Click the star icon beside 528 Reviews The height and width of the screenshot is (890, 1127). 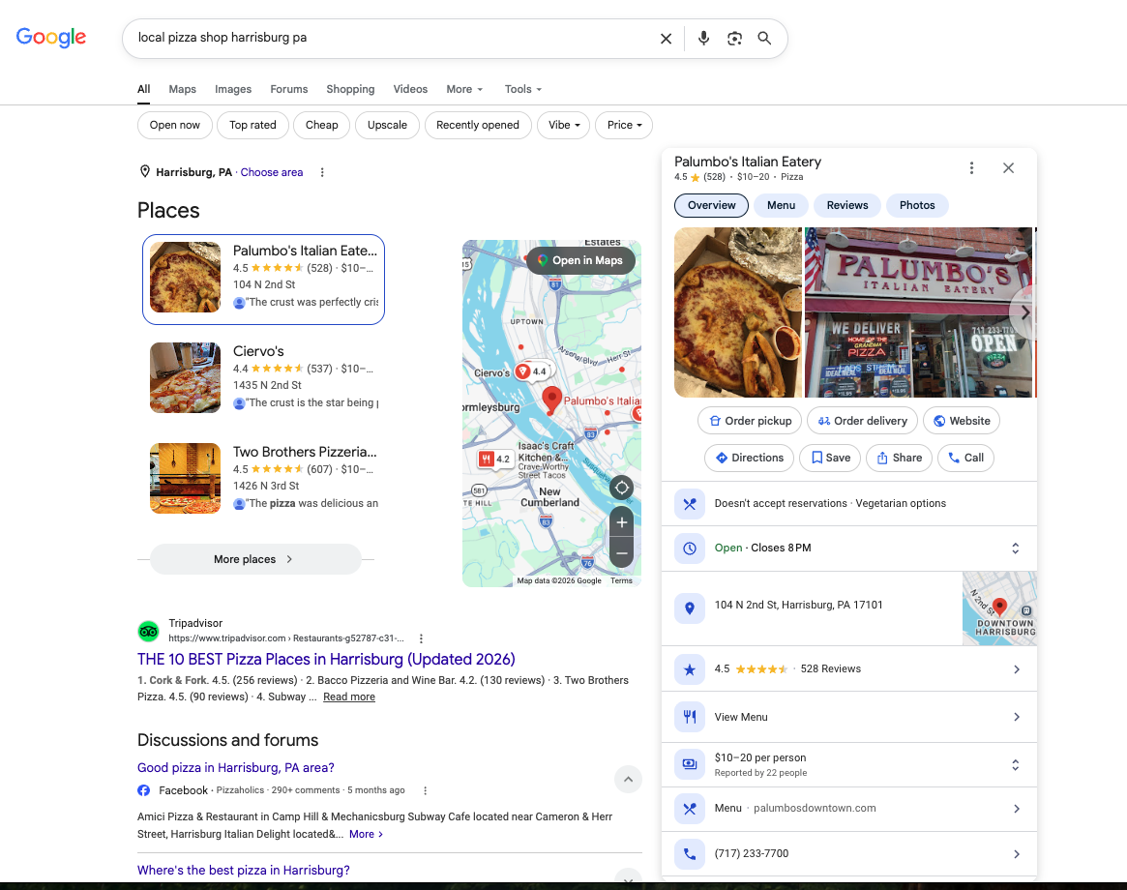click(x=690, y=669)
